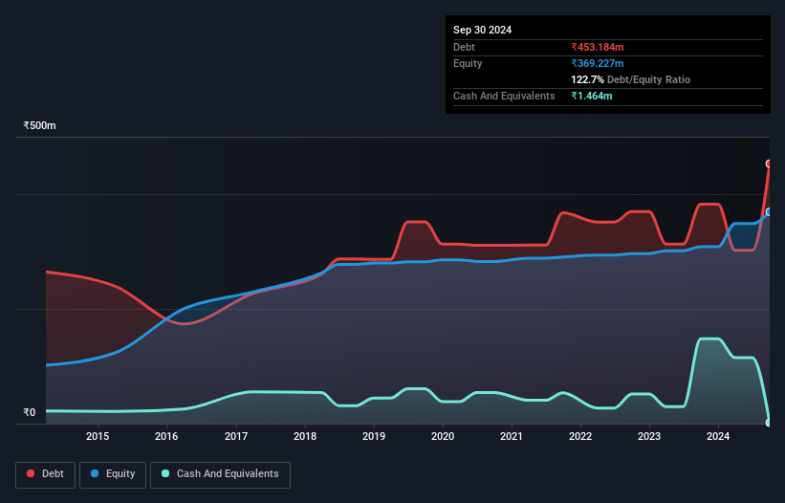Select the 2020 x-axis label

[443, 436]
